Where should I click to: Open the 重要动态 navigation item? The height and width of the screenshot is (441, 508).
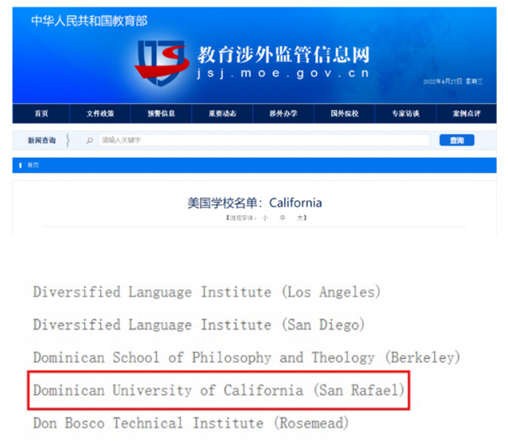[x=222, y=114]
